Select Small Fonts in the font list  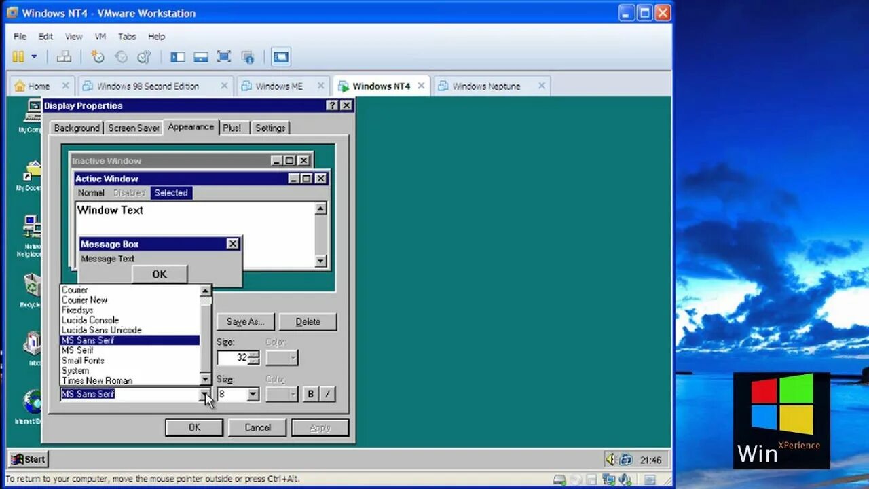[x=130, y=361]
